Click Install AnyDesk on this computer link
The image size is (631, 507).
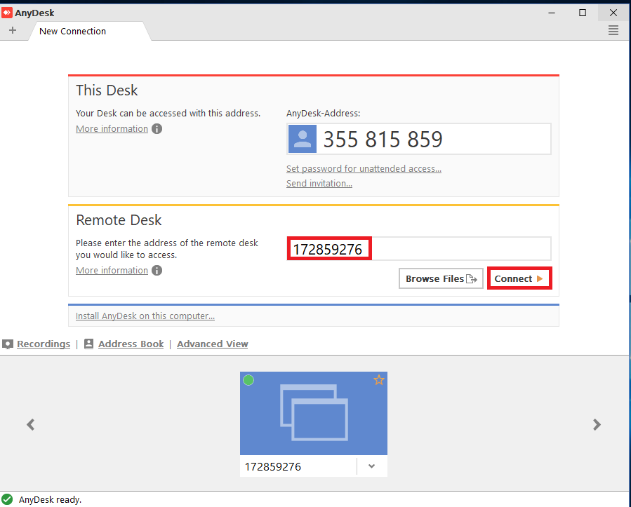(x=145, y=316)
